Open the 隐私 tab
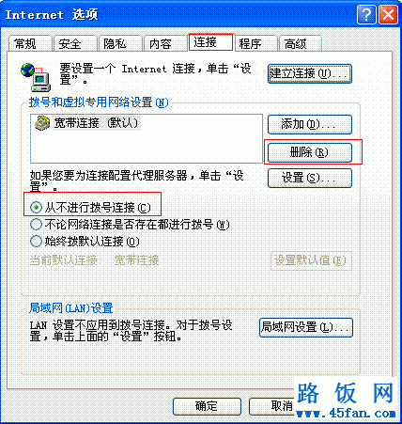402x424 pixels. pyautogui.click(x=120, y=43)
